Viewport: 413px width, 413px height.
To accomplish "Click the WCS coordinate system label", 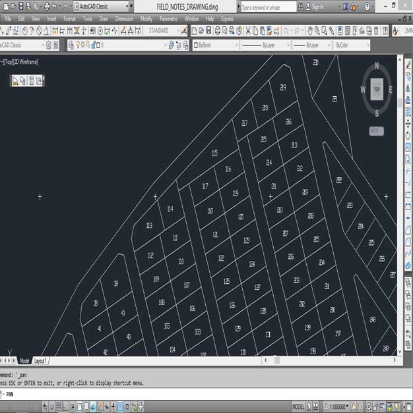I will pos(376,130).
